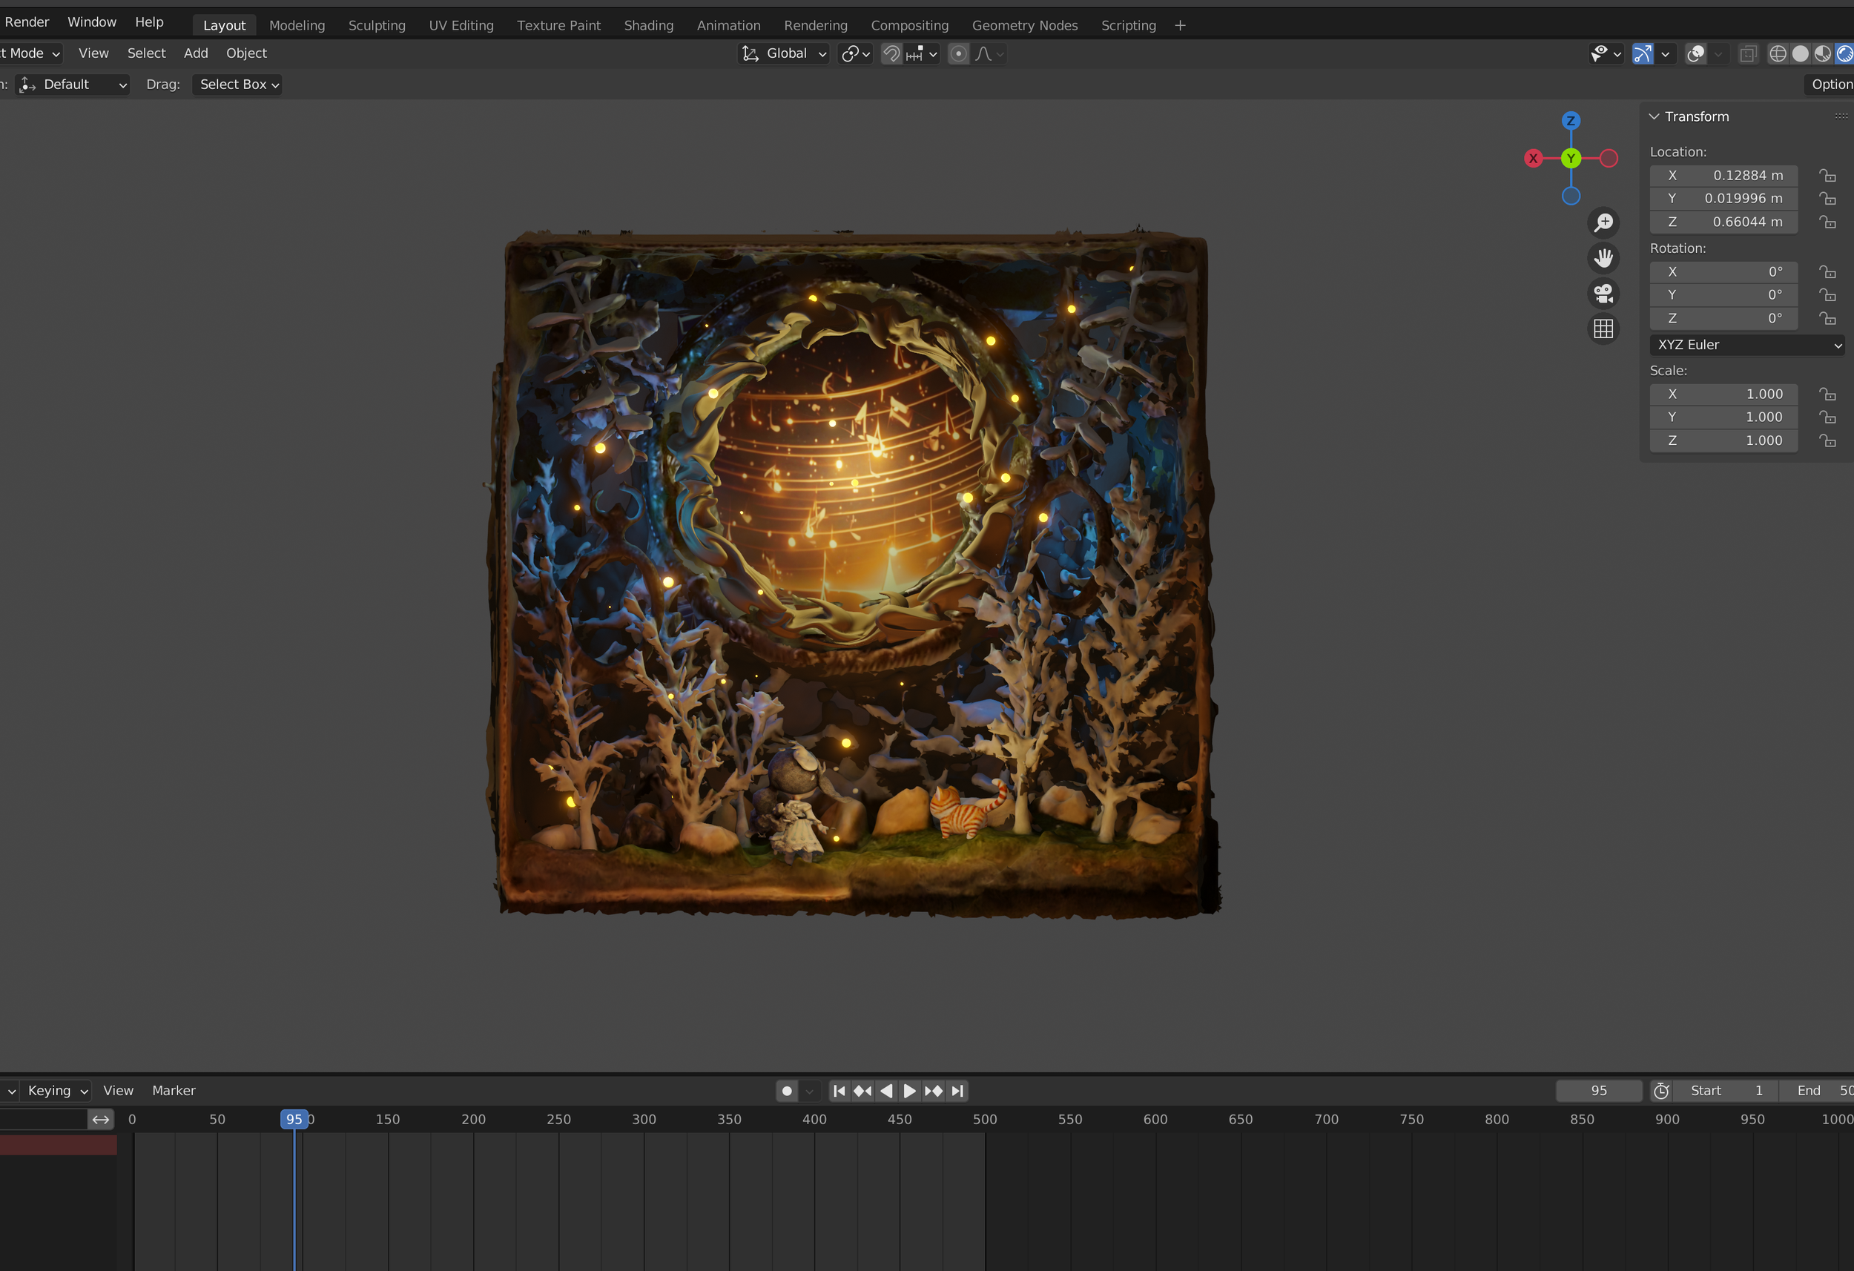Image resolution: width=1854 pixels, height=1271 pixels.
Task: Toggle the camera view icon
Action: 1603,294
